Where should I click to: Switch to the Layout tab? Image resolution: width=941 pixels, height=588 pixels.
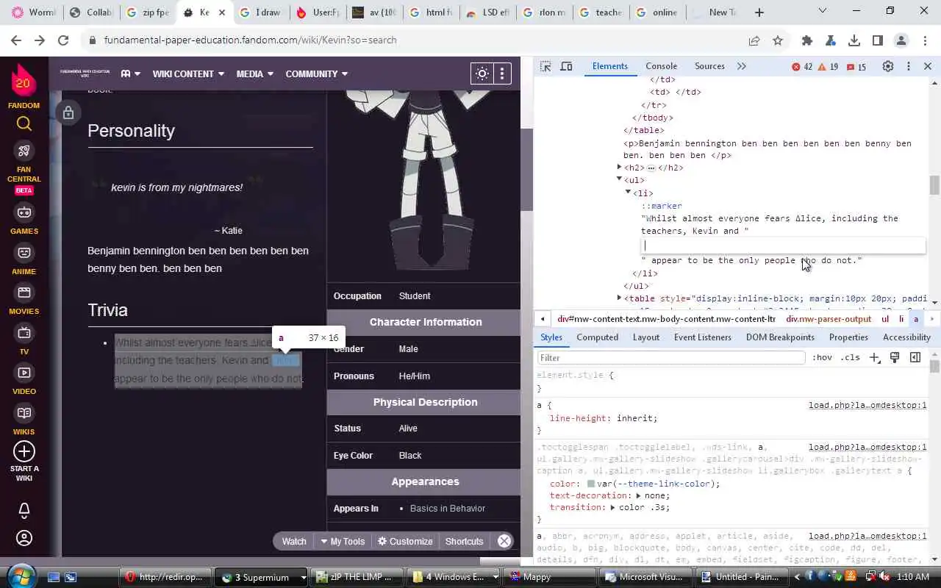click(x=645, y=337)
